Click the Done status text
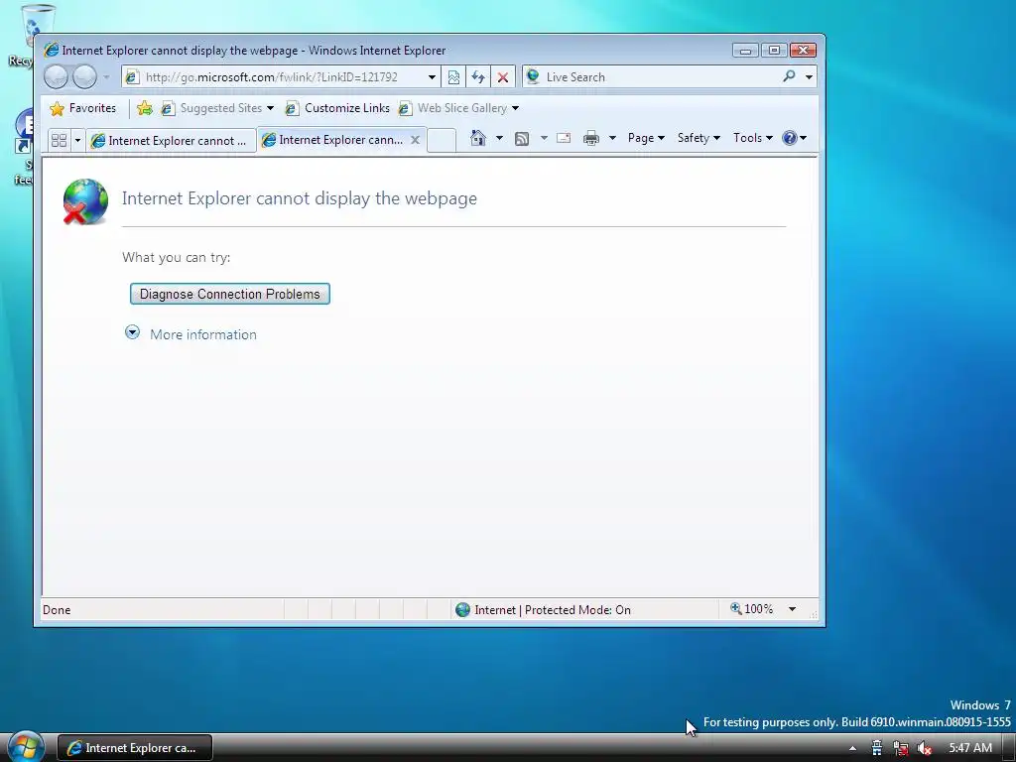 point(57,610)
